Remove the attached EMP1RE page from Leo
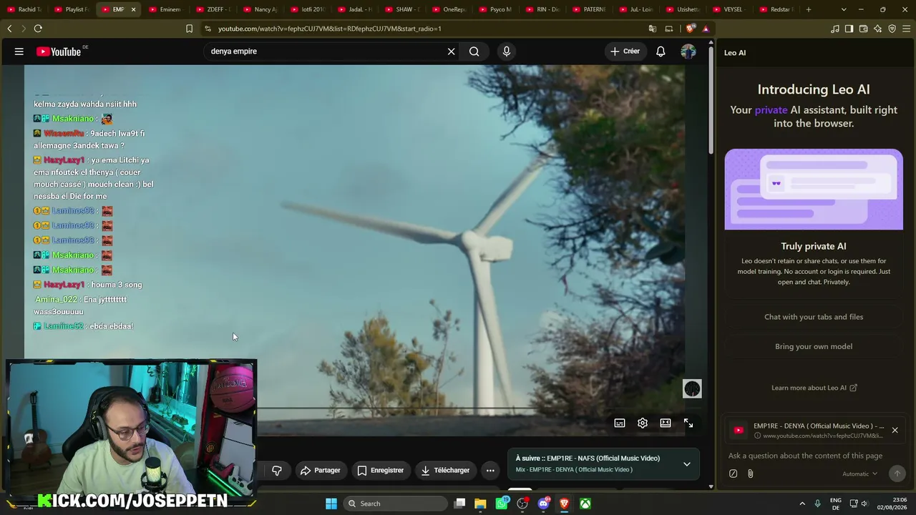916x515 pixels. 895,430
